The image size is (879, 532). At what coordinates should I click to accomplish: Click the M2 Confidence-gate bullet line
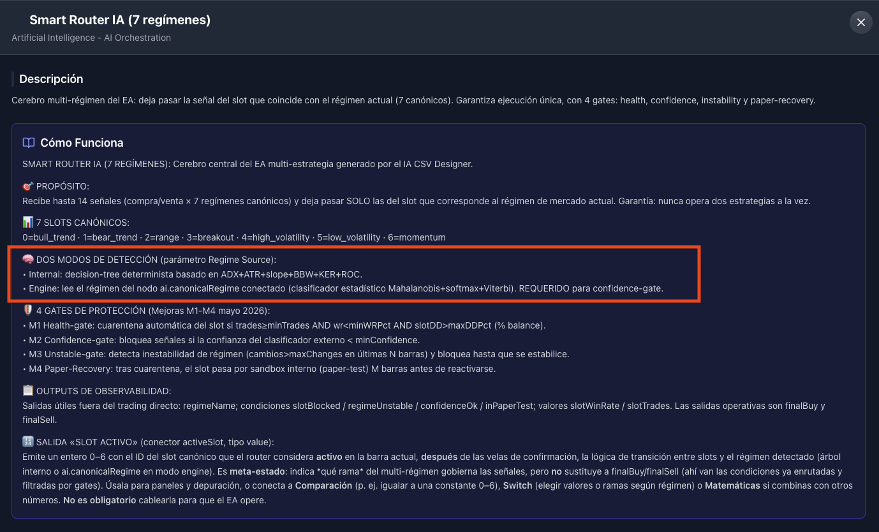tap(221, 340)
